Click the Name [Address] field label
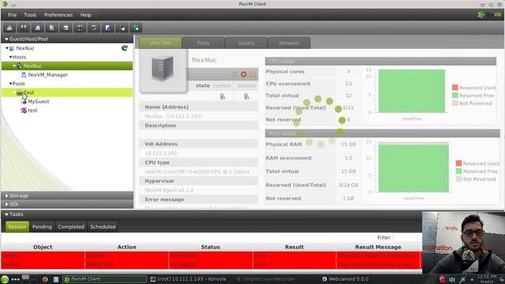This screenshot has width=505, height=284. tap(166, 107)
